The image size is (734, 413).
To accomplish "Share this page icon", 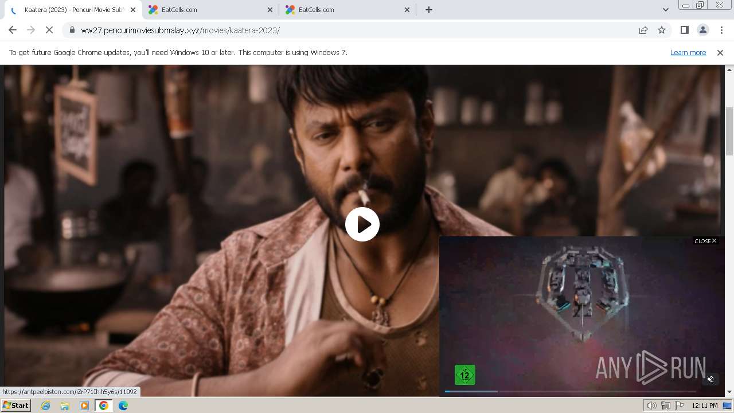I will click(643, 30).
